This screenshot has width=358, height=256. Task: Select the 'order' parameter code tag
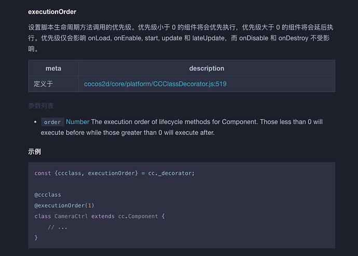point(52,122)
